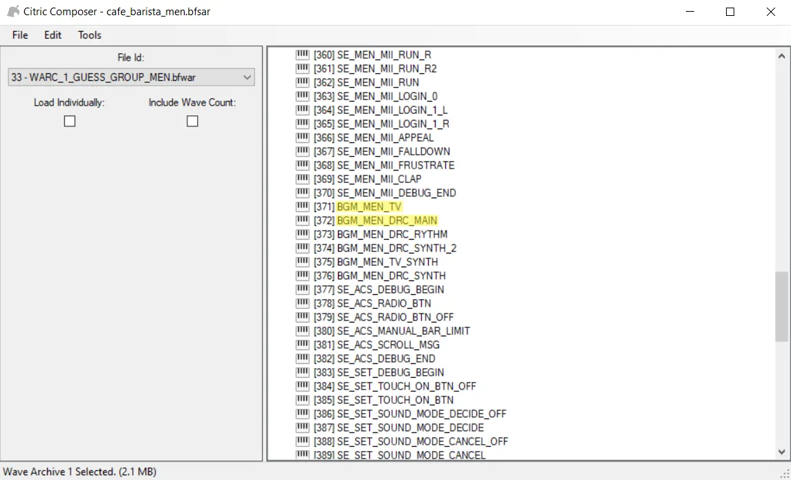Screen dimensions: 791x480
Task: Open the File Id dropdown
Action: pos(131,77)
